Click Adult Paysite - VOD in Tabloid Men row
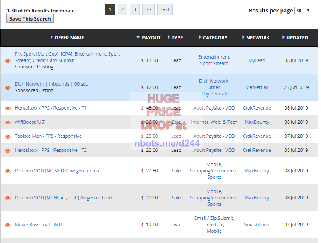 [214, 136]
